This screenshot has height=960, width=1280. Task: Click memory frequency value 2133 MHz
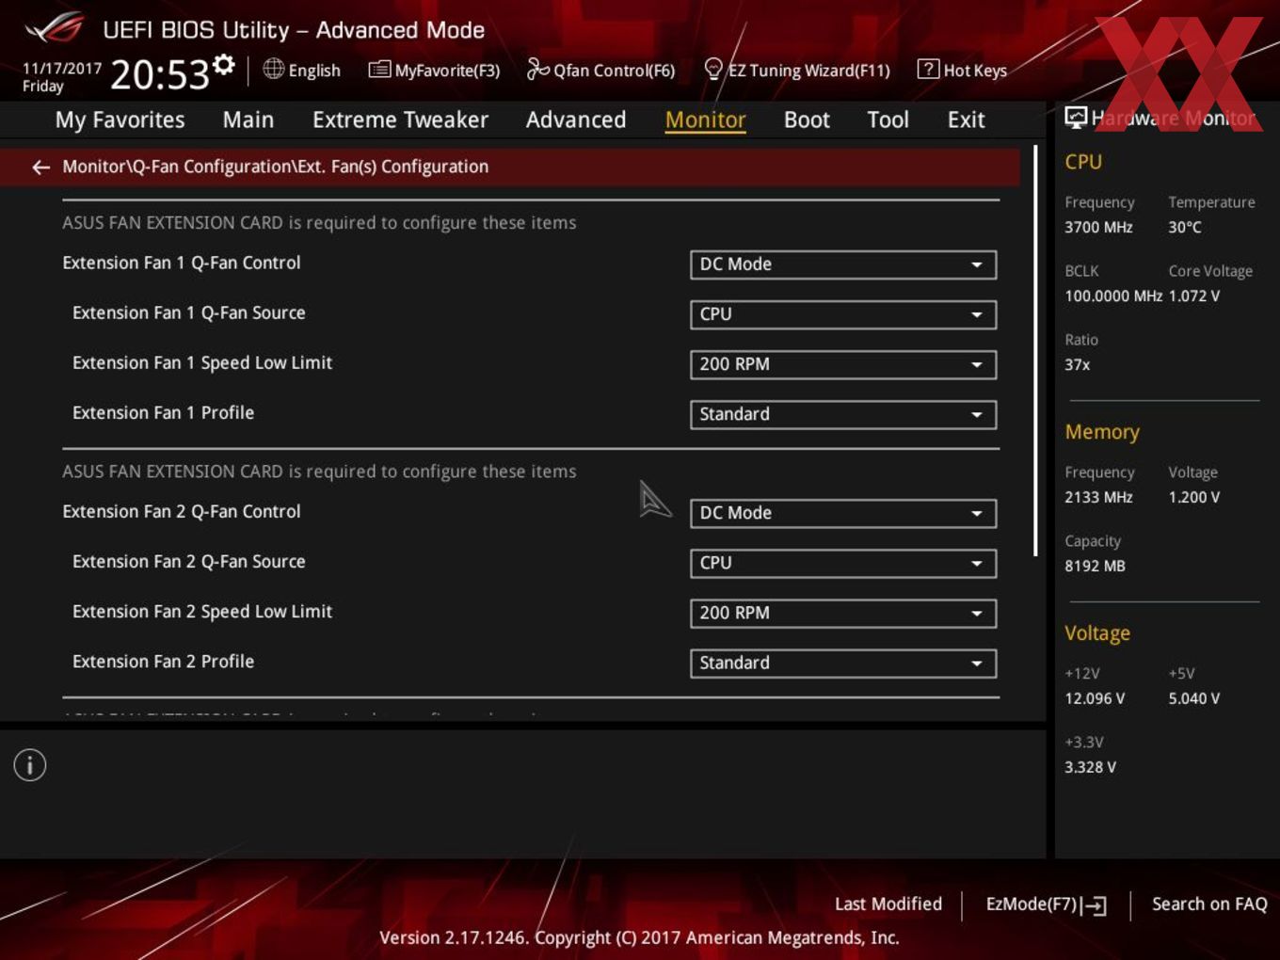1098,497
